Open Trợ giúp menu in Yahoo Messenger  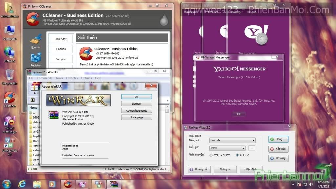tap(251, 12)
